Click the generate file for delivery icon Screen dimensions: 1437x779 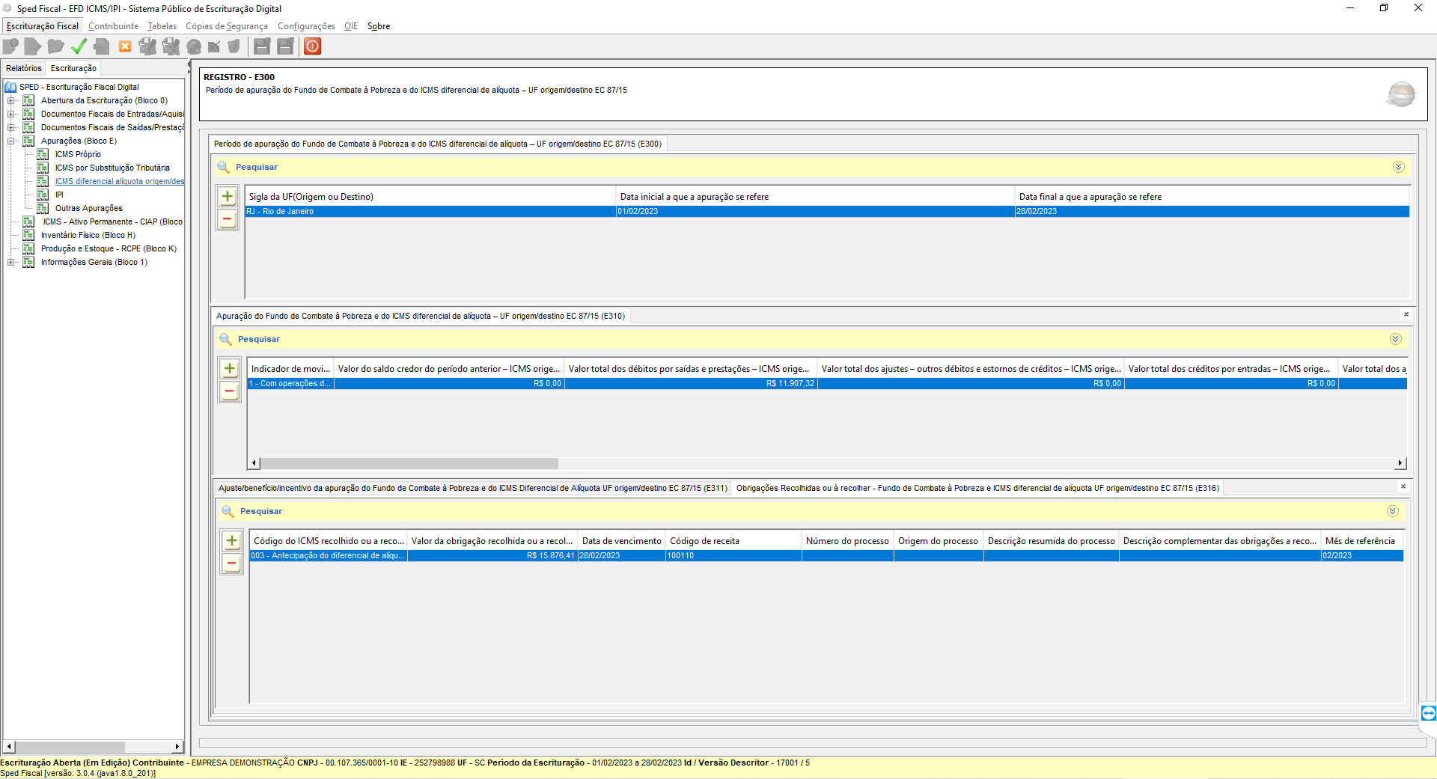[102, 46]
